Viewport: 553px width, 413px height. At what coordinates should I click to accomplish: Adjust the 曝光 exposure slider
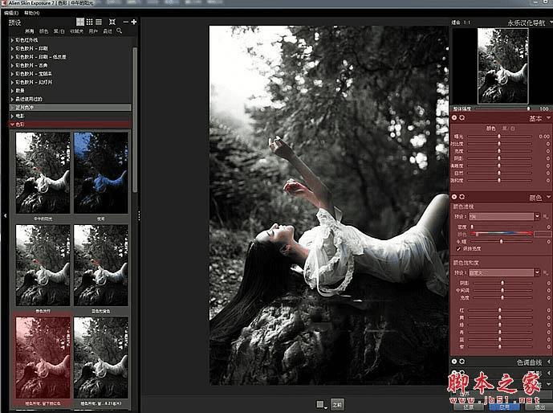(501, 137)
